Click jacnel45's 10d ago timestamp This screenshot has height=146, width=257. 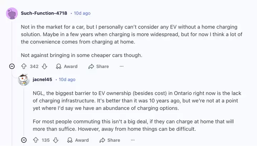(x=67, y=79)
